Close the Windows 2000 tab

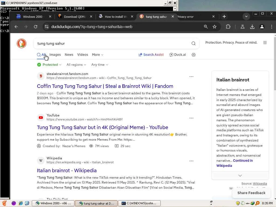point(50,16)
